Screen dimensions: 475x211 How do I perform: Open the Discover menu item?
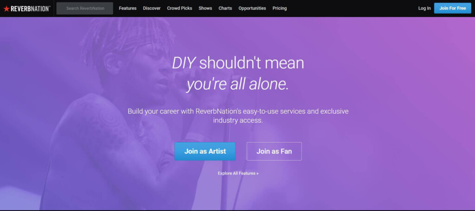tap(152, 8)
